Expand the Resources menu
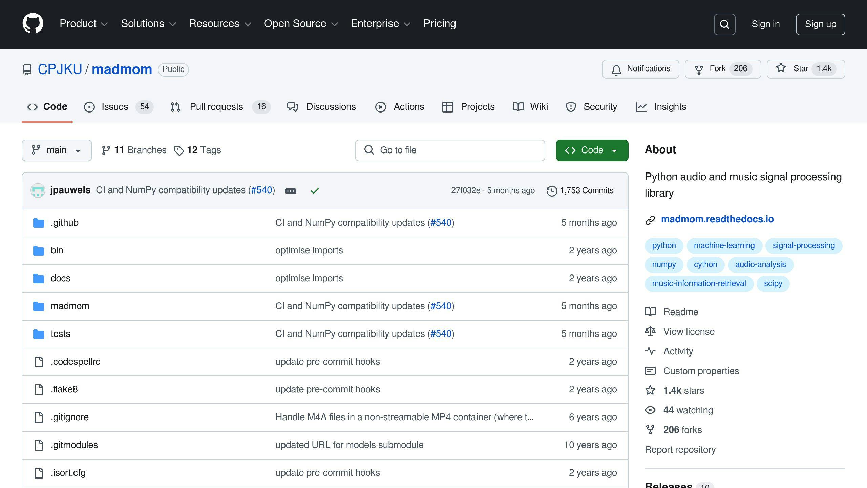Screen dimensions: 867x488 tap(220, 24)
